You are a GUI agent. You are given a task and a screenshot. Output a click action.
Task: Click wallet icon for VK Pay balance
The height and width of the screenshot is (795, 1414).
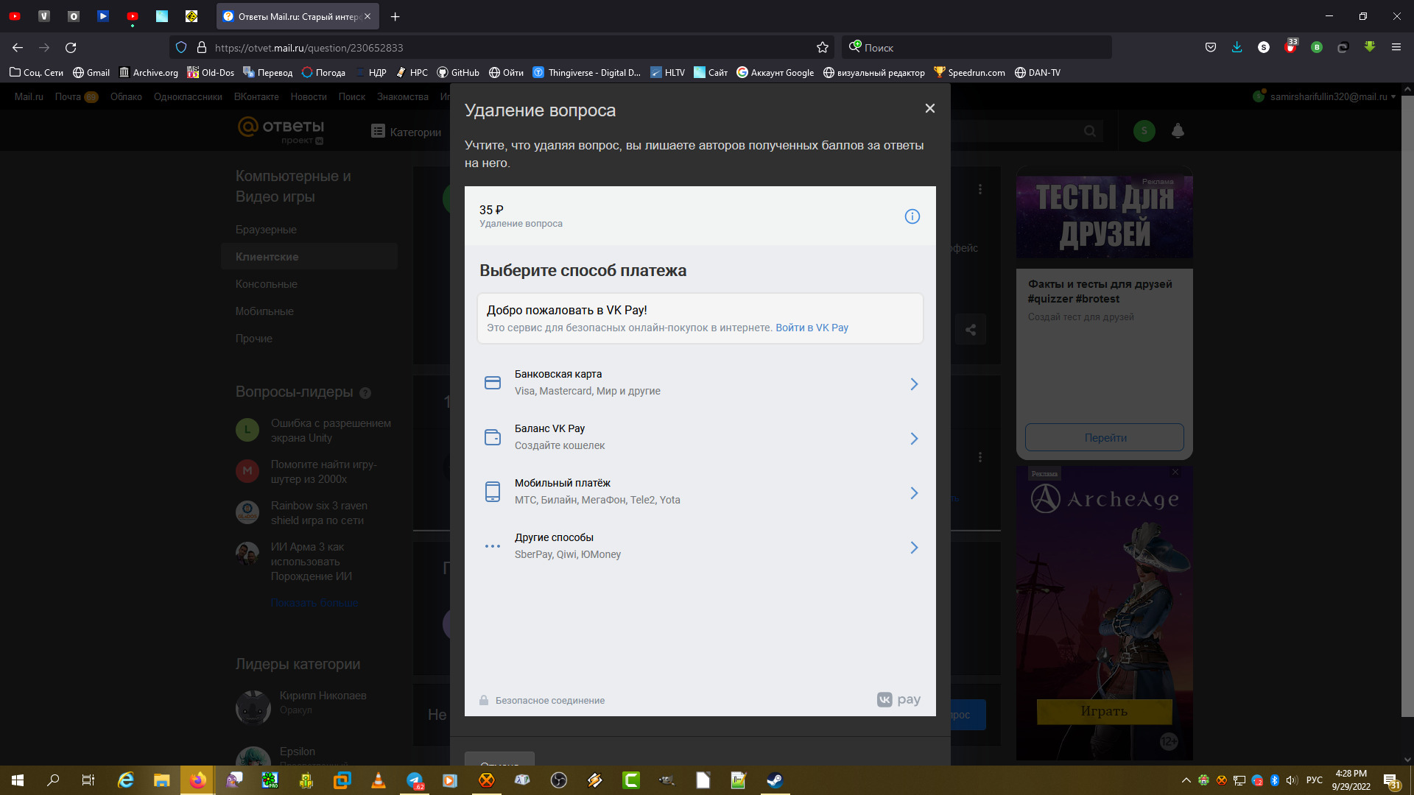[x=493, y=437]
